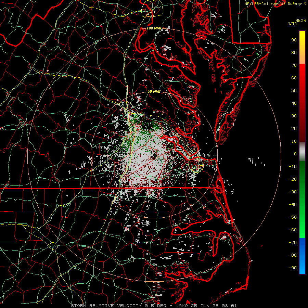308x308 pixels.
Task: Click the -50 value on velocity scale
Action: 293,217
